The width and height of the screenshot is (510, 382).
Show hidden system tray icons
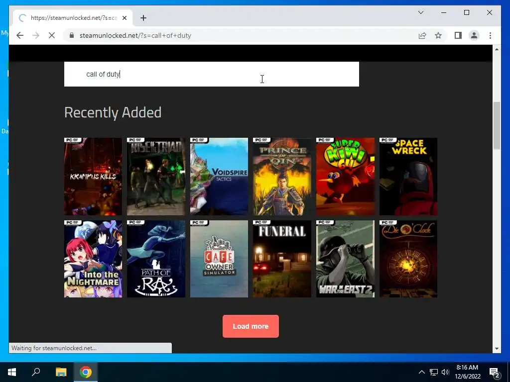point(421,372)
